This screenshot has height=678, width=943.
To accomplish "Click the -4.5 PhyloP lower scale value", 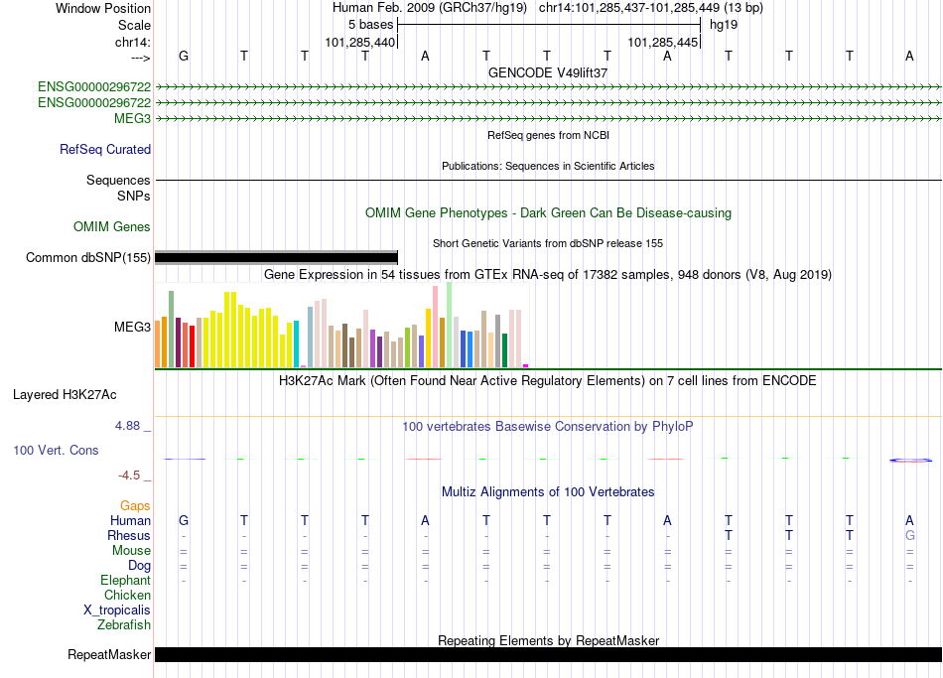I will pyautogui.click(x=129, y=475).
